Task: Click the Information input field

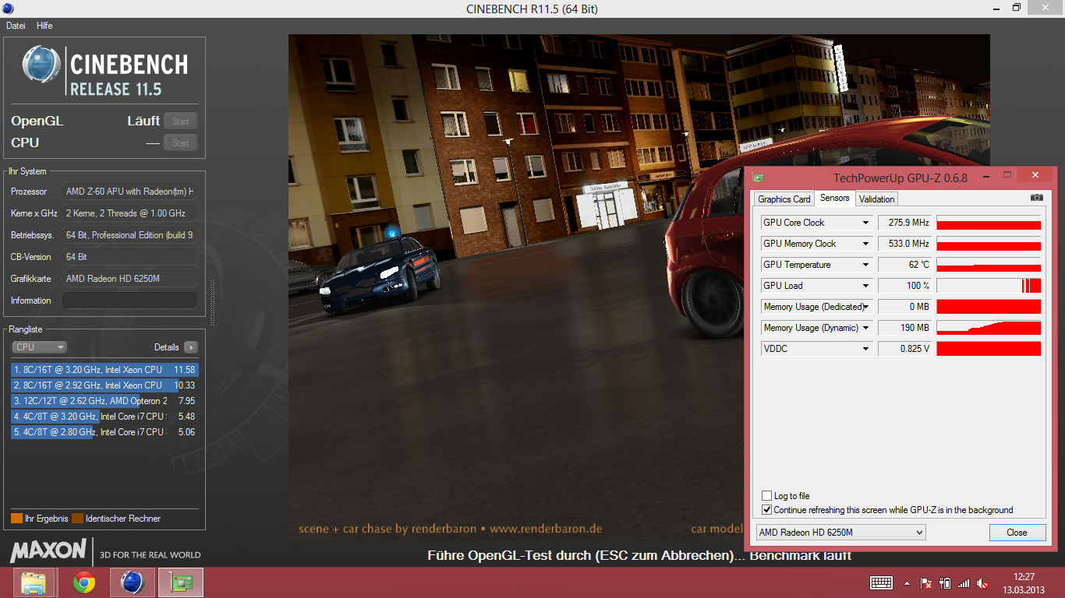Action: pos(129,301)
